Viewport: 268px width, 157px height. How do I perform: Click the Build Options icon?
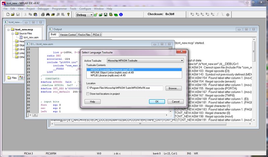[111, 15]
